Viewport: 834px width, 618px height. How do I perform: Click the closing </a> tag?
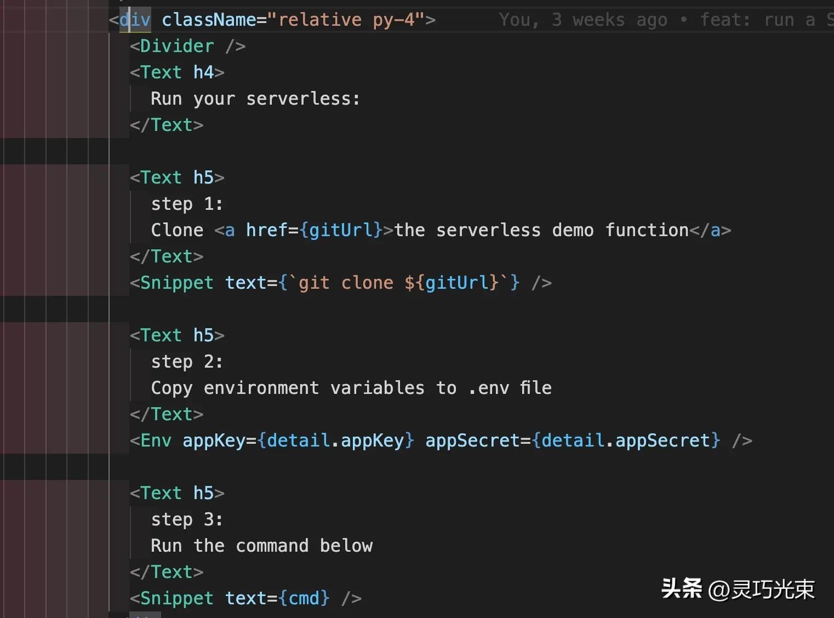tap(712, 230)
